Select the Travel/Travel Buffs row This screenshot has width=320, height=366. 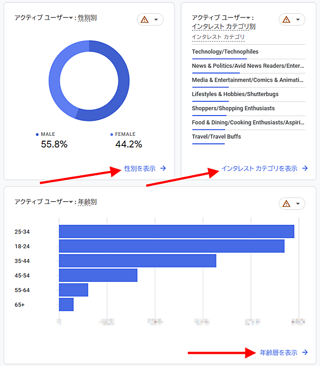[217, 136]
